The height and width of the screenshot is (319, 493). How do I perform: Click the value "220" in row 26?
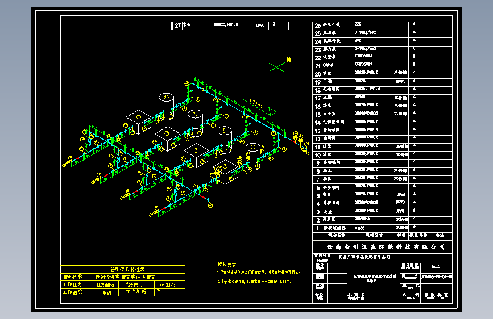[358, 24]
